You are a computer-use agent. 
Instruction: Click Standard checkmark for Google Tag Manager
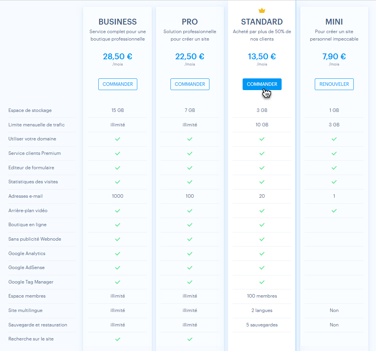(262, 282)
